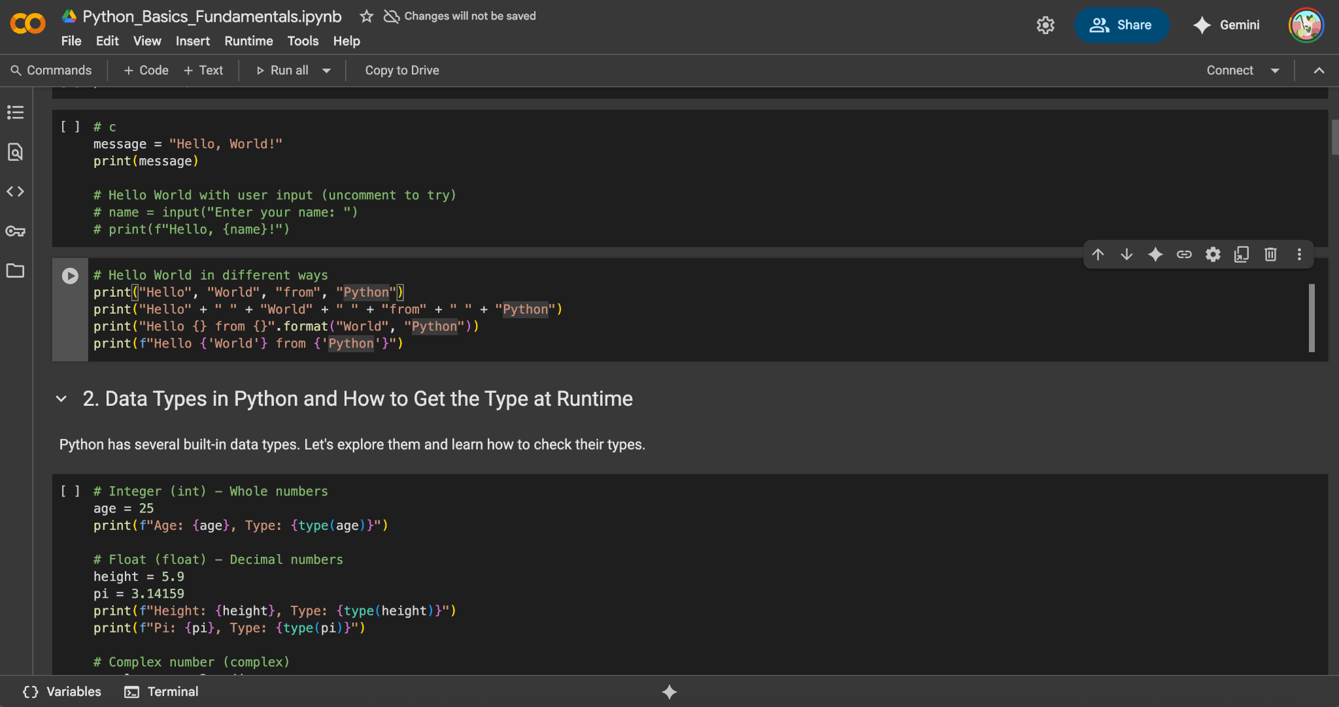Run the Hello World different ways cell
Viewport: 1339px width, 707px height.
70,276
